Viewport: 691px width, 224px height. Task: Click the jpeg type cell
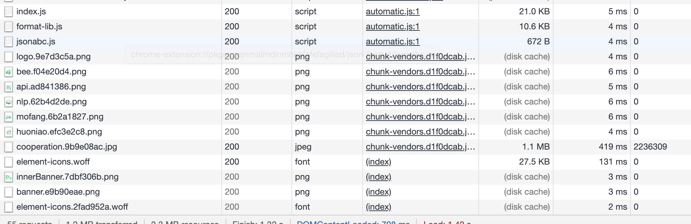click(303, 147)
